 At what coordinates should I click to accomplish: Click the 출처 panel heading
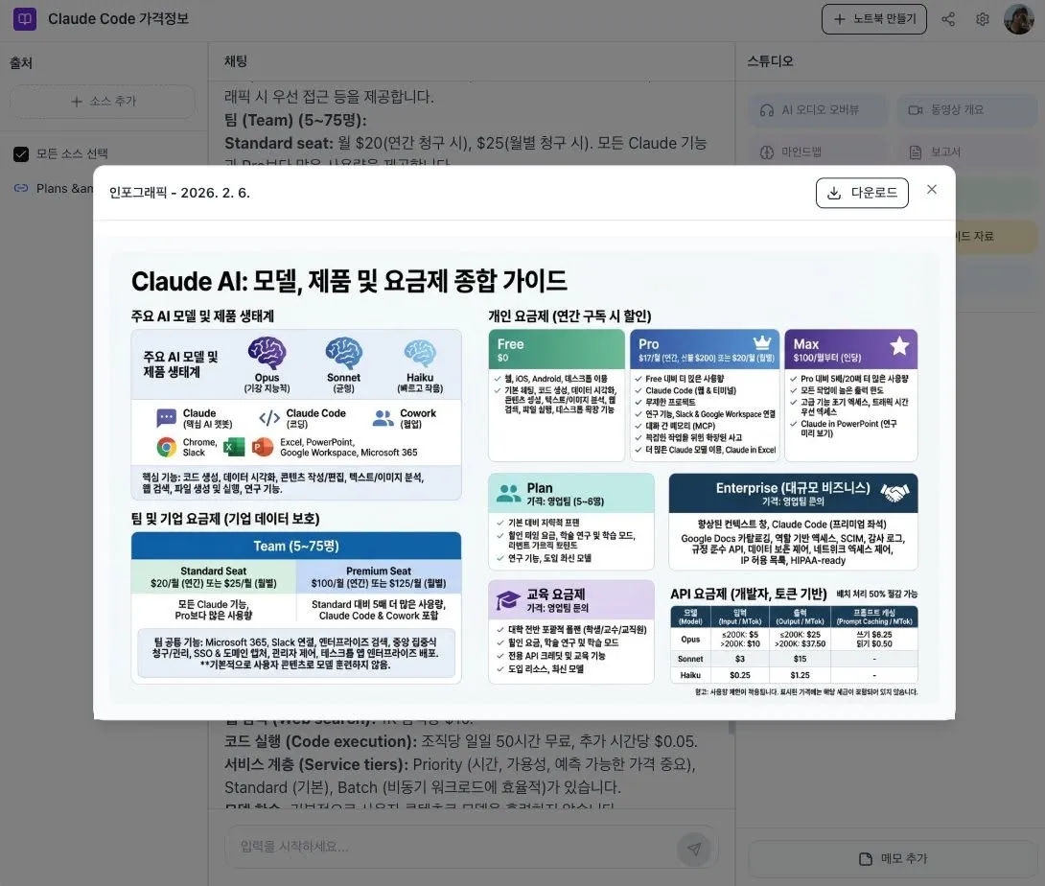click(21, 63)
